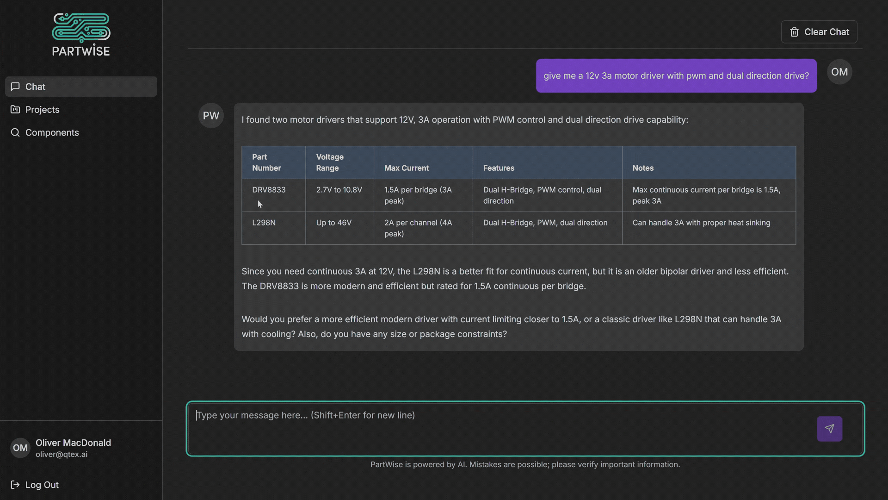Screen dimensions: 888x500
Task: Click the Max continuous current note cell
Action: 709,195
